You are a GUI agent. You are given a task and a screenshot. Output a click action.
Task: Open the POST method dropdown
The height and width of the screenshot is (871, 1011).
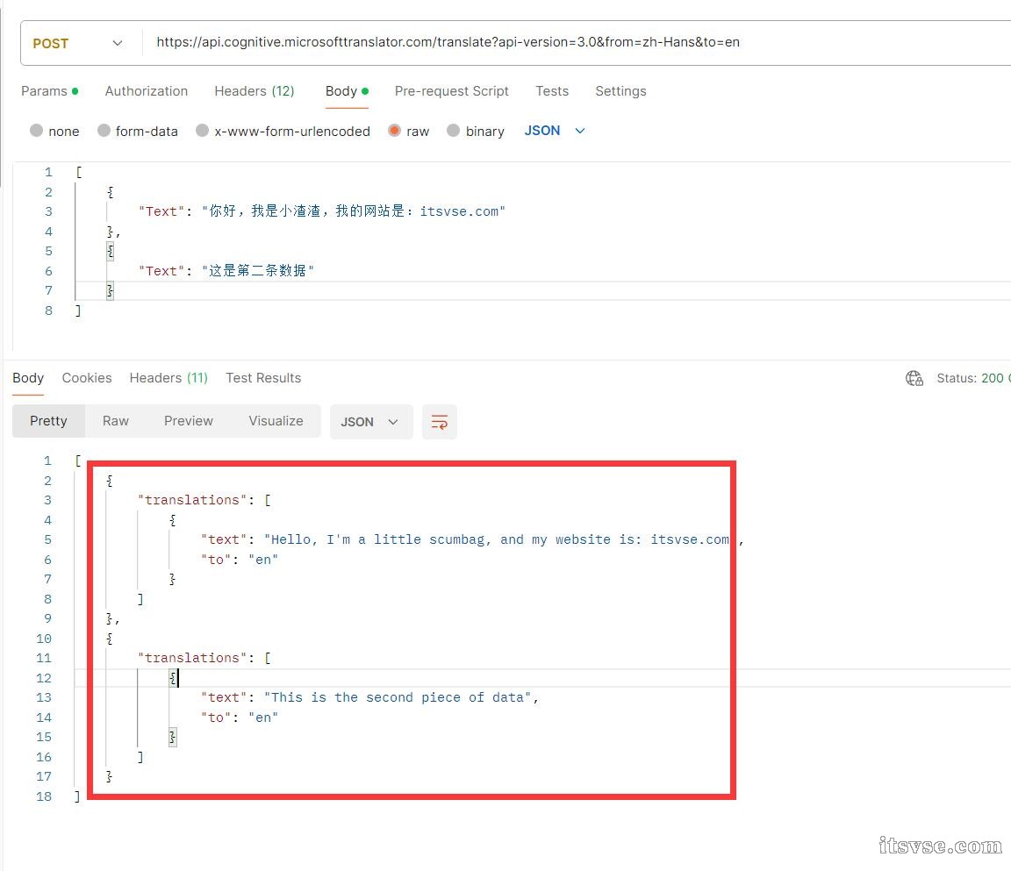pos(77,43)
